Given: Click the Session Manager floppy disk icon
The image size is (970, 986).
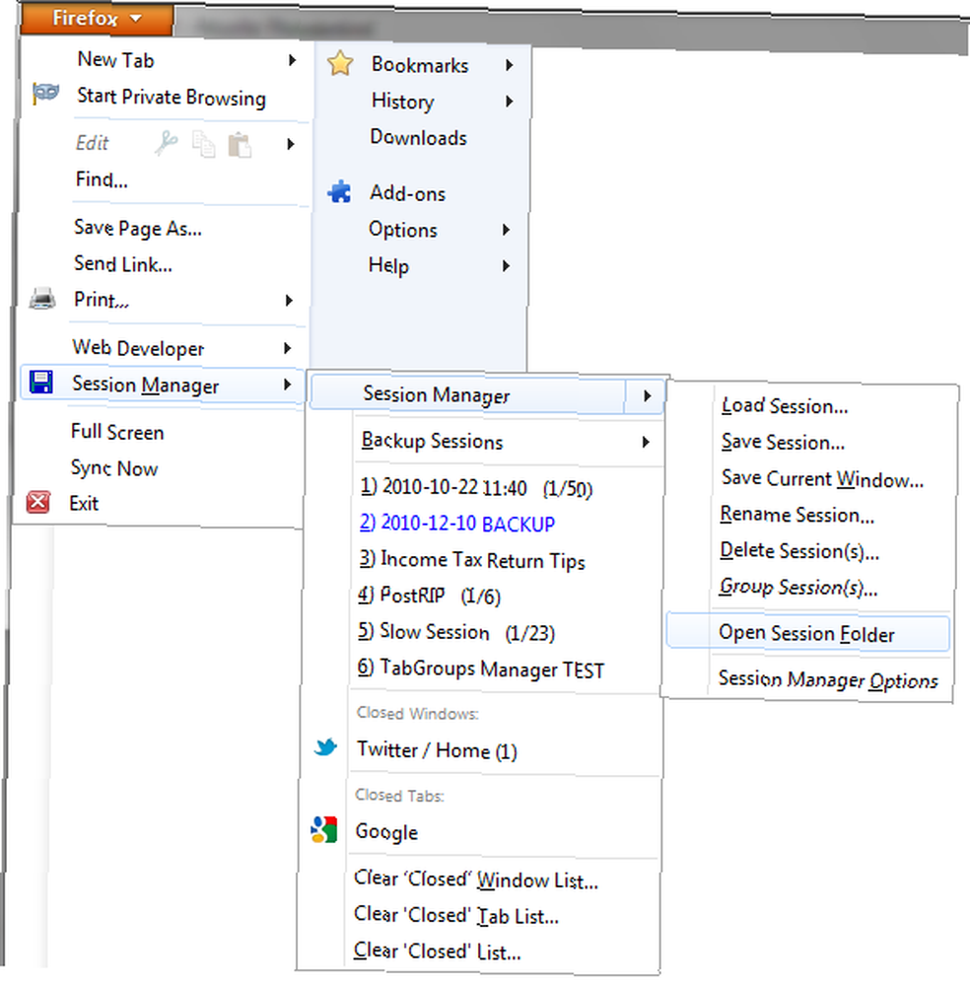Looking at the screenshot, I should point(41,382).
